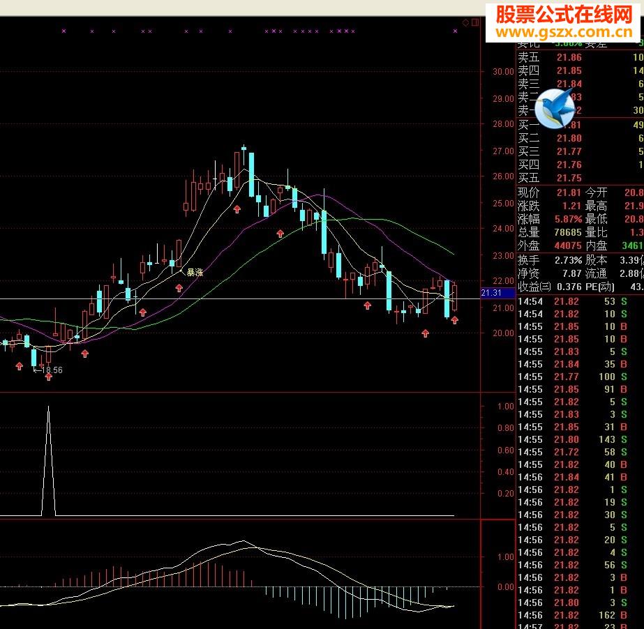Click the 量比 label

(596, 232)
